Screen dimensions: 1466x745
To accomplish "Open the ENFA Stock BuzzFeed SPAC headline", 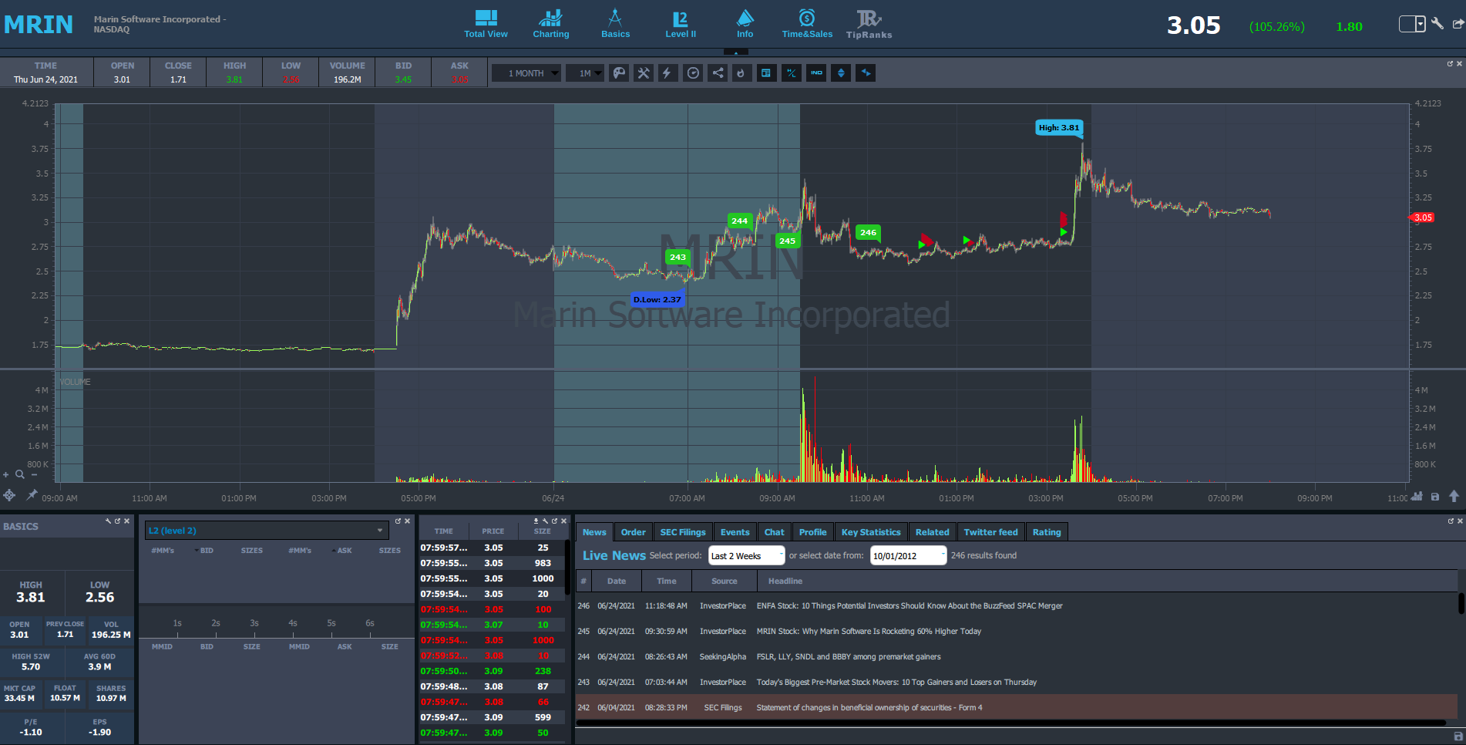I will (x=910, y=606).
